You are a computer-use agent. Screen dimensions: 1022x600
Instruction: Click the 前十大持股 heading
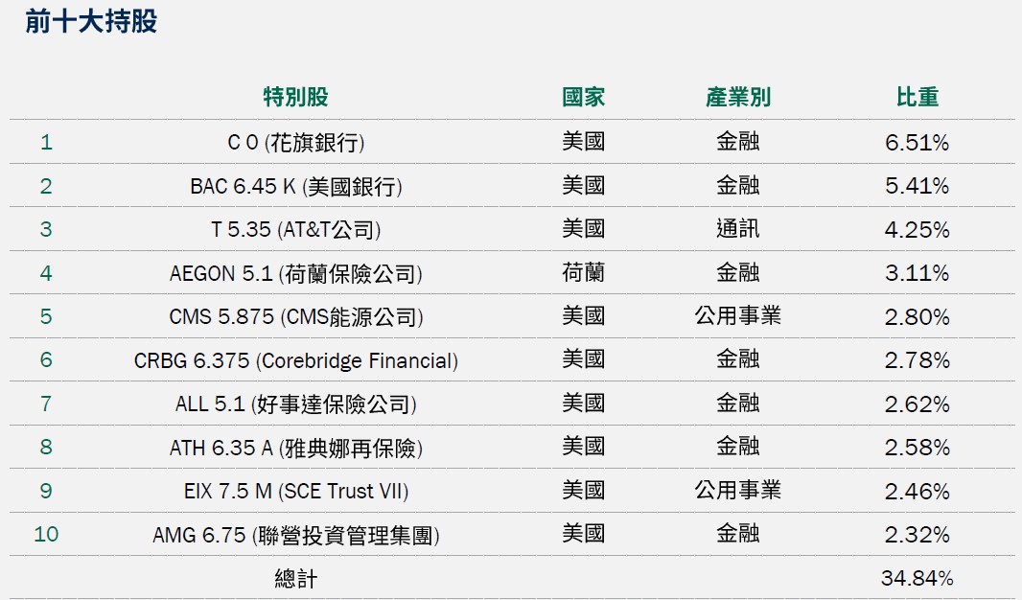[91, 23]
